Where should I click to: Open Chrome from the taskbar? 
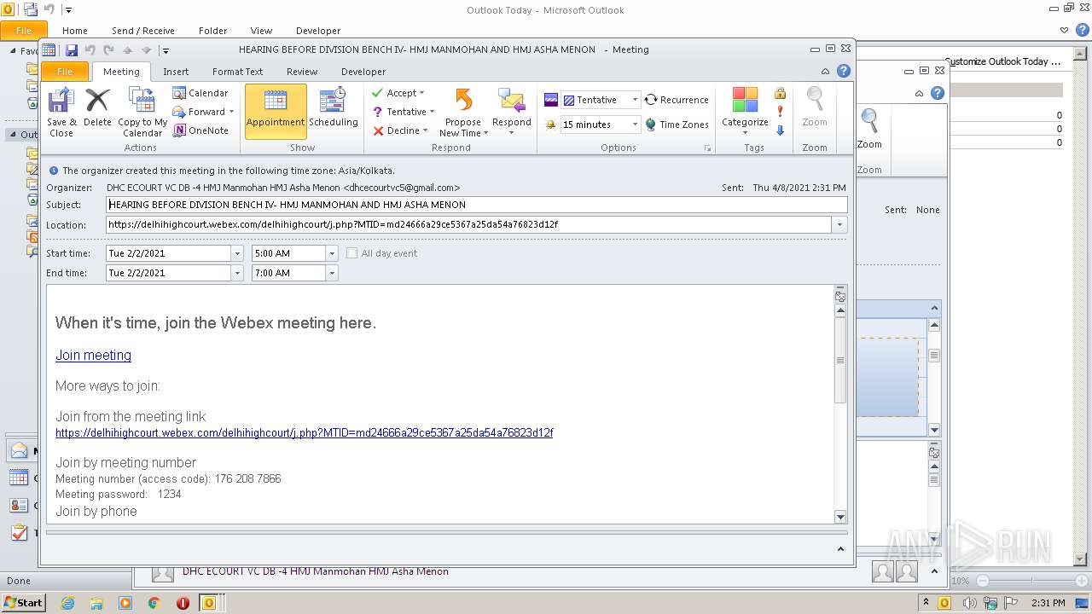click(154, 603)
